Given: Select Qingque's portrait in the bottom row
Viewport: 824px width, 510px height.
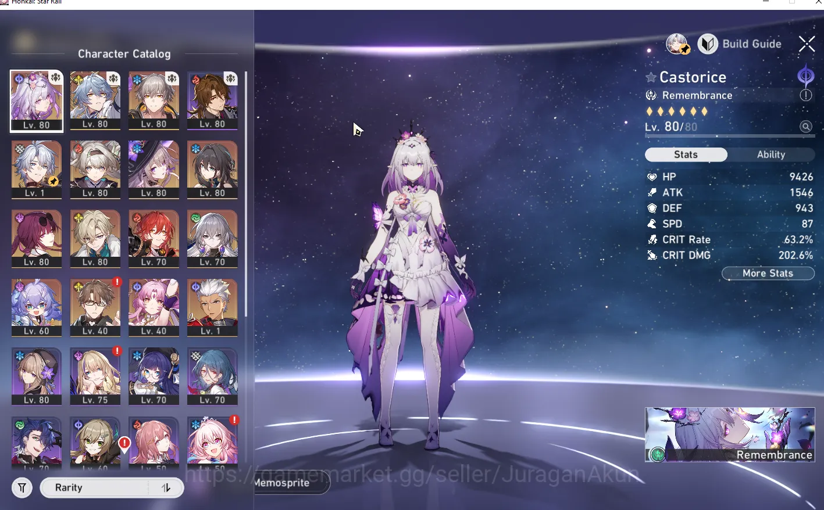Looking at the screenshot, I should [95, 443].
